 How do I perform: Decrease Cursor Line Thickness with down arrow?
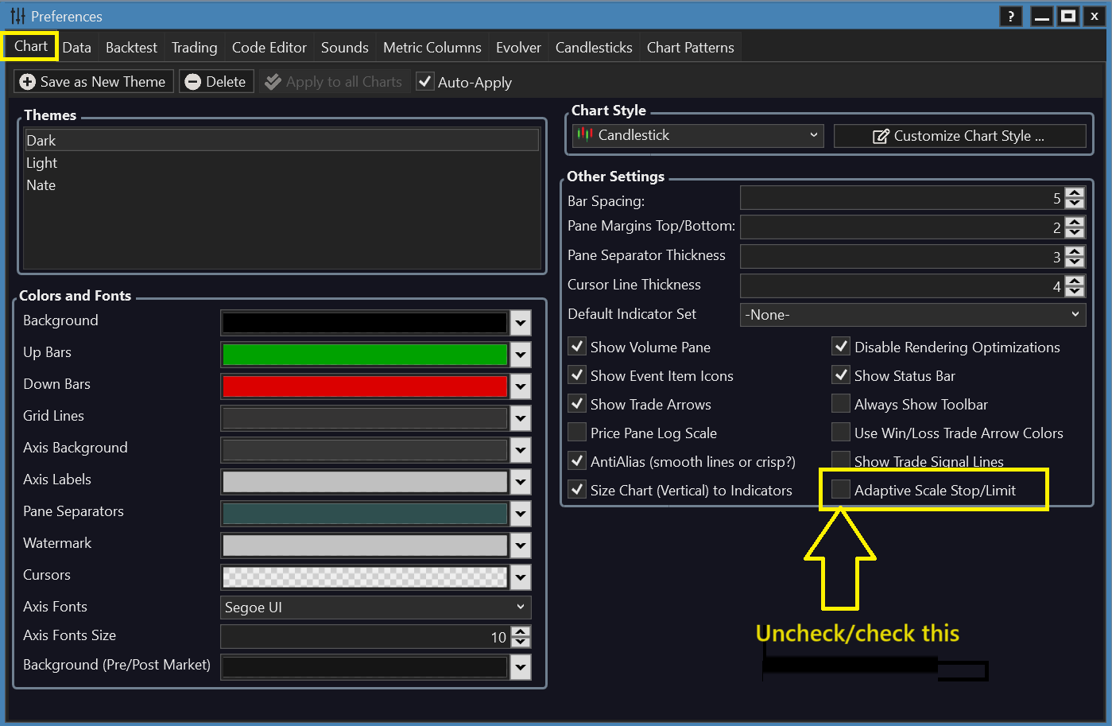(x=1075, y=291)
